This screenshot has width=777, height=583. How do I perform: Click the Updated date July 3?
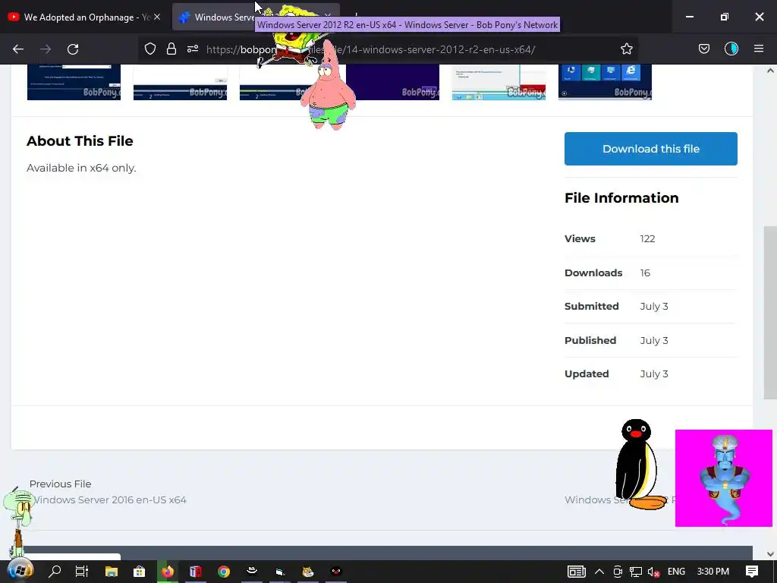pyautogui.click(x=654, y=373)
